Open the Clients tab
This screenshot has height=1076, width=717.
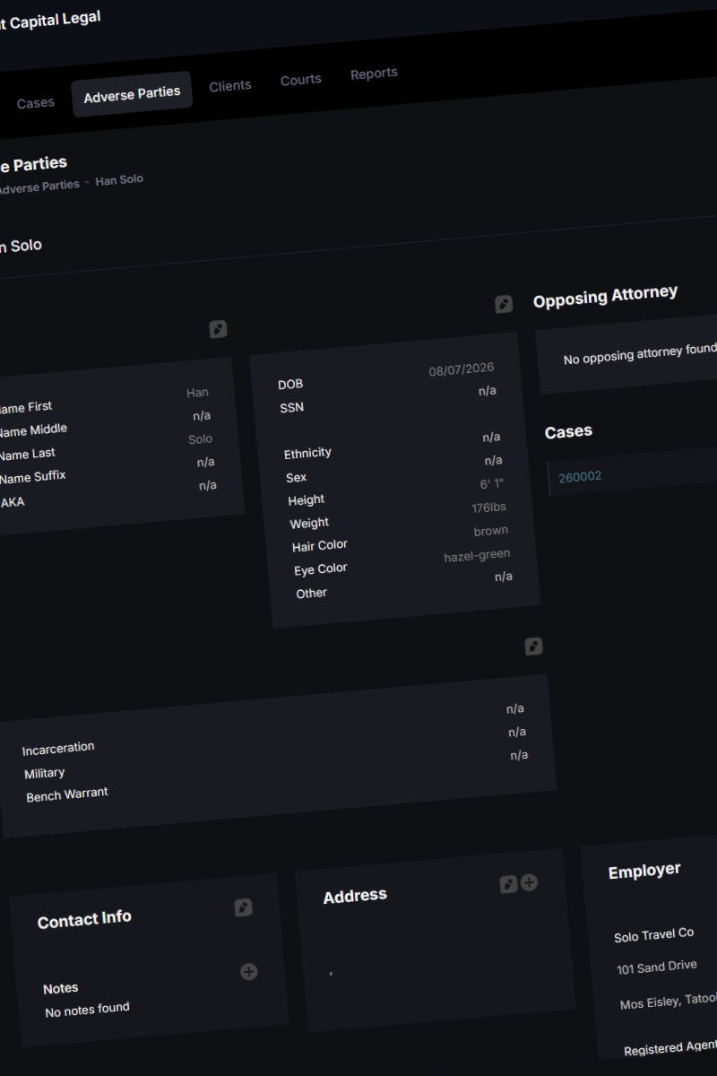click(x=230, y=86)
